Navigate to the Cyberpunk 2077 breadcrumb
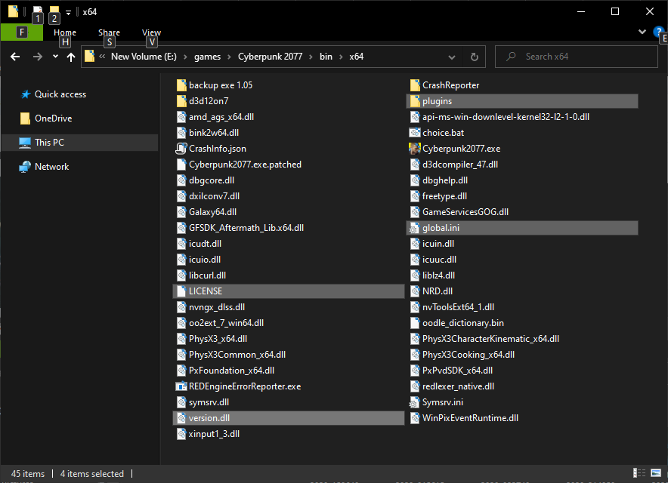 tap(270, 57)
